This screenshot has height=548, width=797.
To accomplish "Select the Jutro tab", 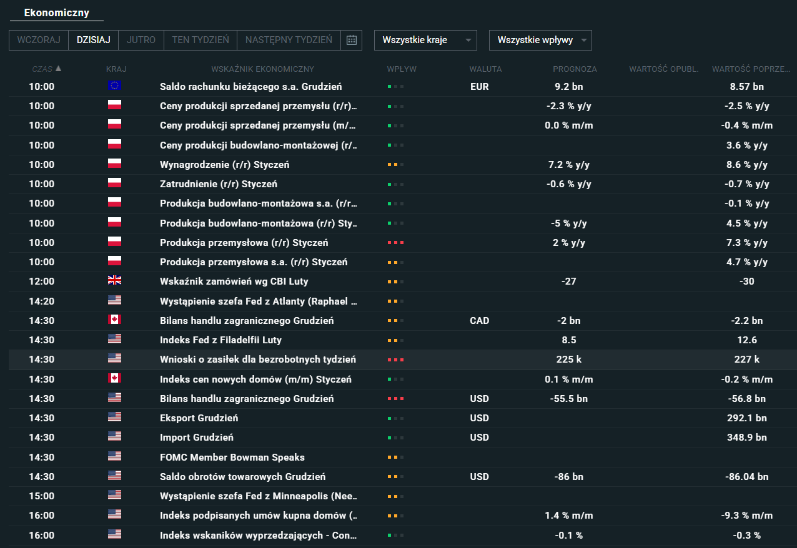I will click(141, 40).
